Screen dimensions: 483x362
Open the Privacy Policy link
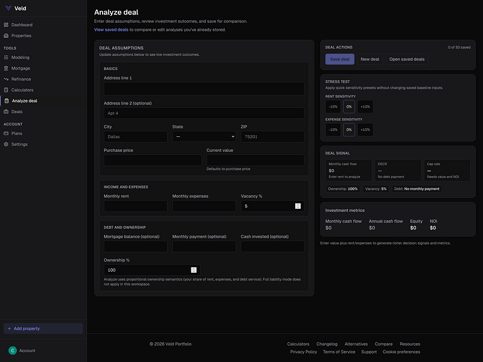click(x=304, y=352)
